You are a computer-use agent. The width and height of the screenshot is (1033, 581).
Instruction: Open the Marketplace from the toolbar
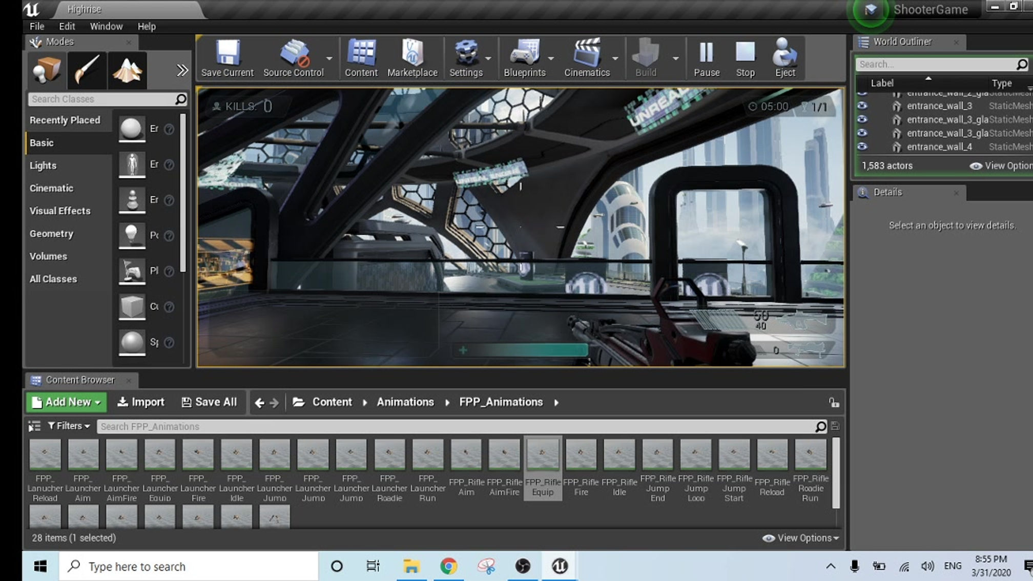coord(412,58)
